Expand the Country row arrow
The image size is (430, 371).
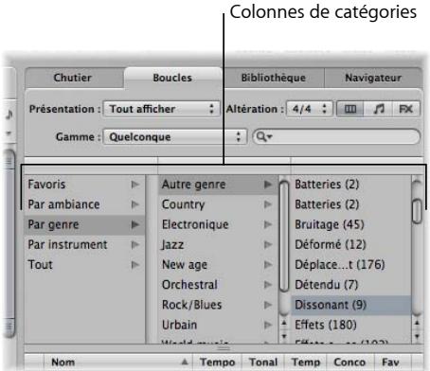[x=268, y=204]
